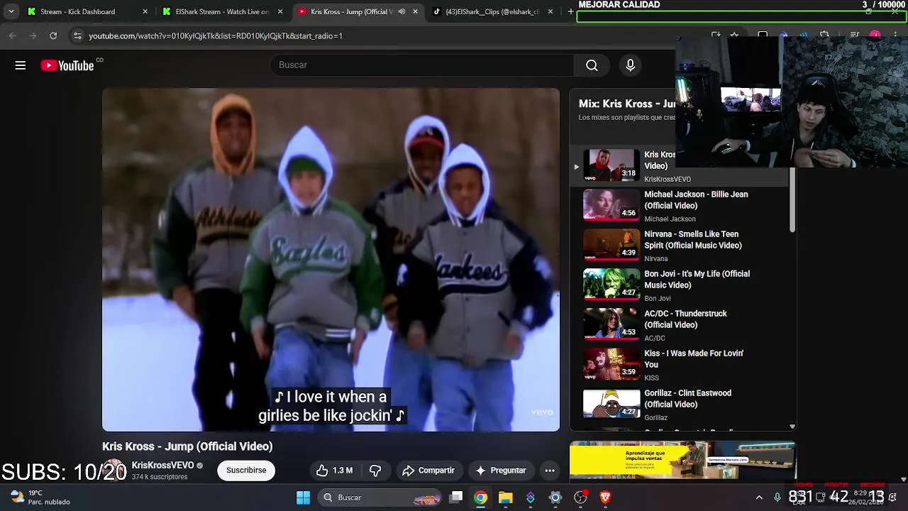This screenshot has height=511, width=908.
Task: Start voice search with the microphone icon
Action: (x=630, y=65)
